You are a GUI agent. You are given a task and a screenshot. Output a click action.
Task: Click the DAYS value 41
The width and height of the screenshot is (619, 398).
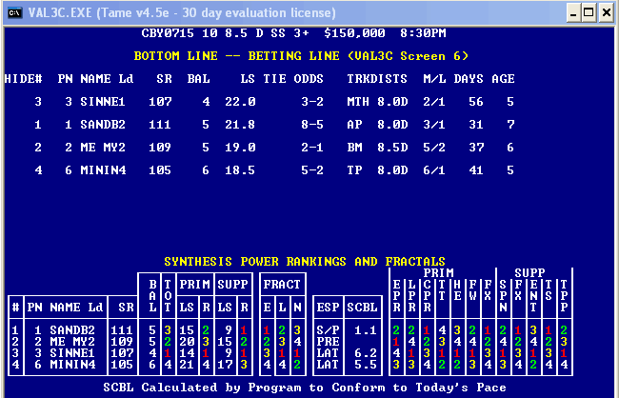point(476,170)
